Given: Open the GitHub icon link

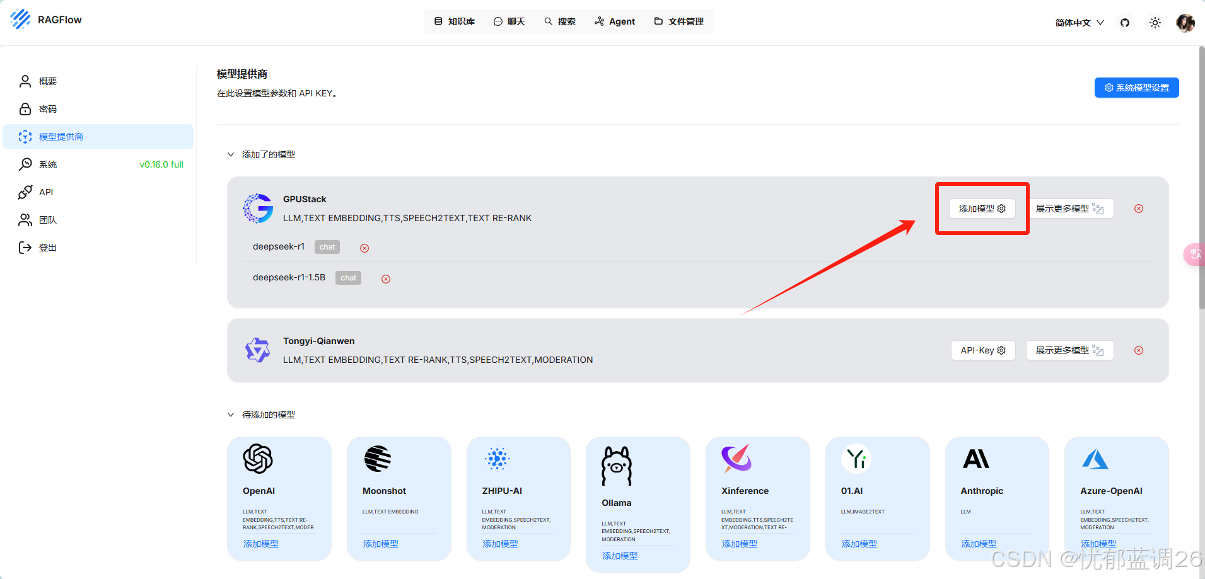Looking at the screenshot, I should [x=1125, y=23].
